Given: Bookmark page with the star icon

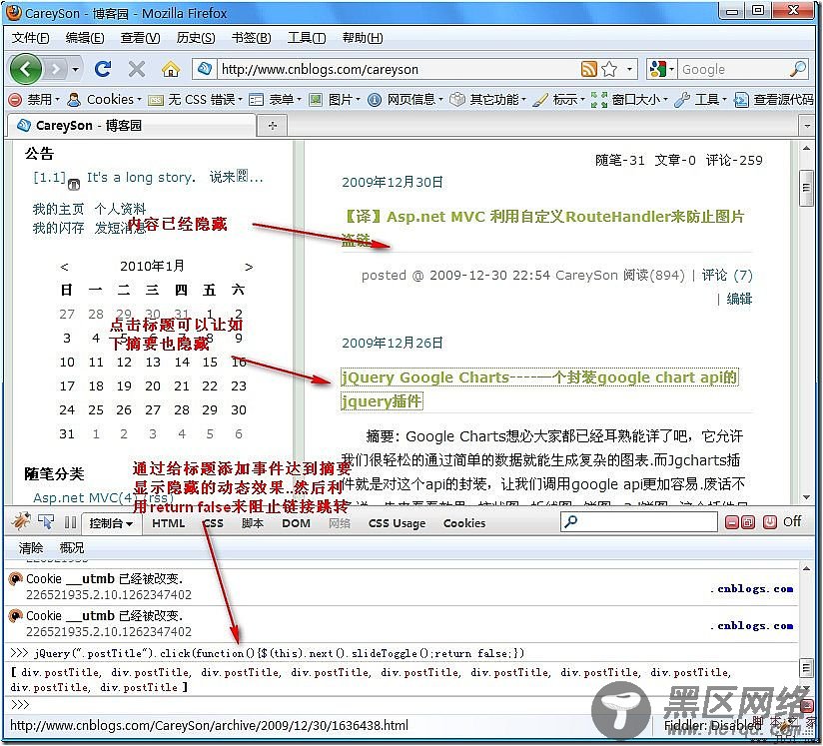Looking at the screenshot, I should [609, 69].
